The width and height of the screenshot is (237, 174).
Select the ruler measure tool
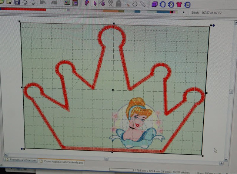[143, 4]
